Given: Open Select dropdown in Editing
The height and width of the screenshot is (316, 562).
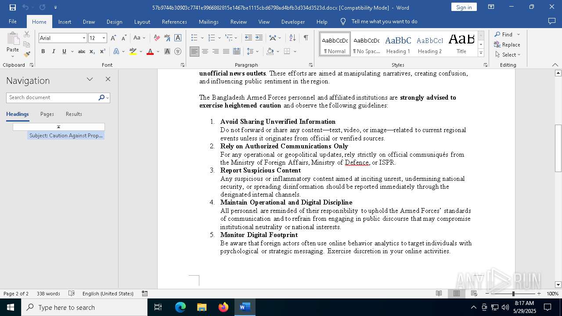Looking at the screenshot, I should point(507,55).
